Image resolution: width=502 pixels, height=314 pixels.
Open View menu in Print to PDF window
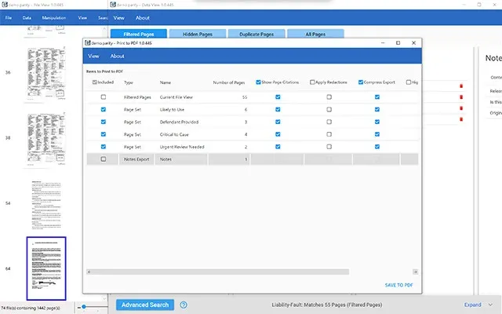pyautogui.click(x=93, y=56)
